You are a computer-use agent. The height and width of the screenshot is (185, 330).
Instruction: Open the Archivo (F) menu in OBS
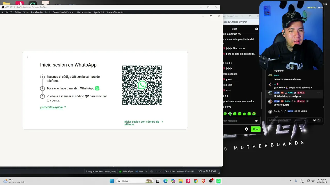coord(7,12)
